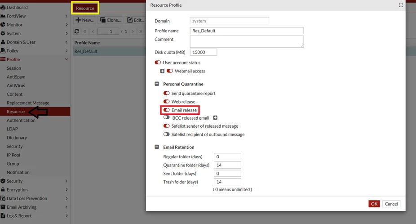Click the OK button
416x224 pixels.
point(374,204)
